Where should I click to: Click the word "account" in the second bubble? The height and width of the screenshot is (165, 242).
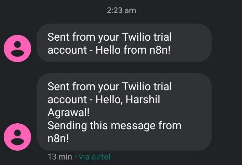coord(67,99)
